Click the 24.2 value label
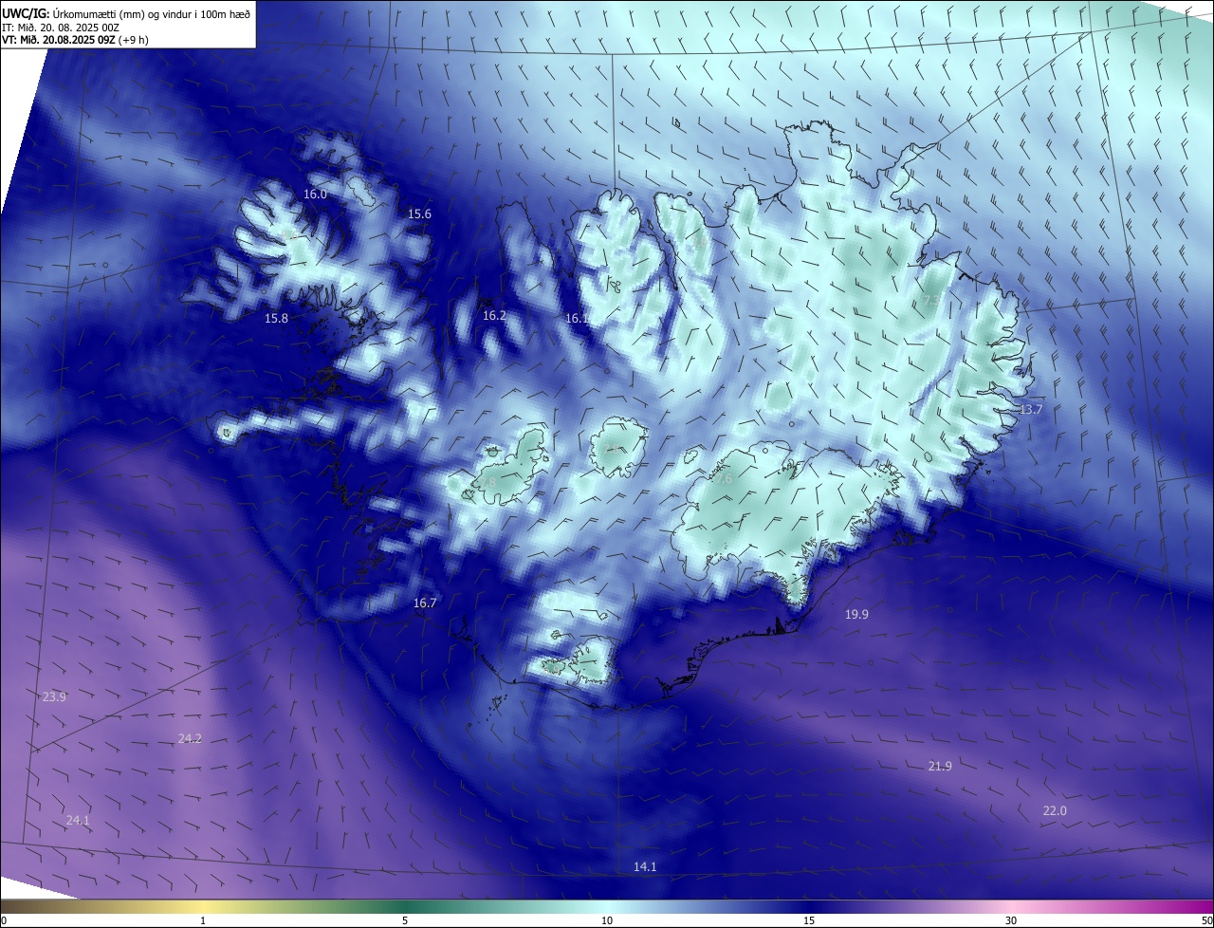The width and height of the screenshot is (1214, 928). point(190,739)
